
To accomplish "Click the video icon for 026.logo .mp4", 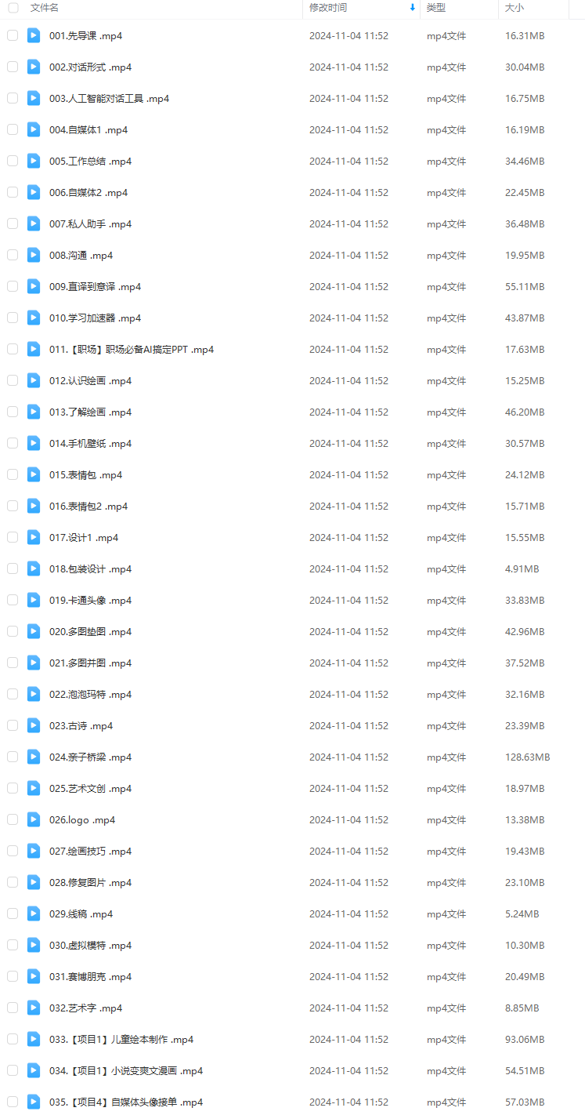I will click(x=34, y=819).
